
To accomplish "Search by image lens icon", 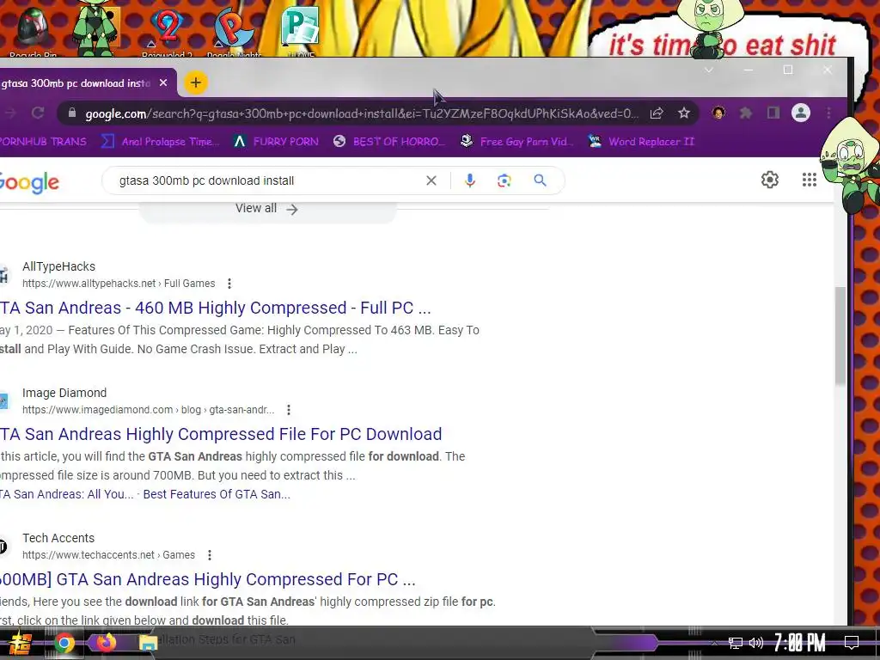I will point(504,180).
